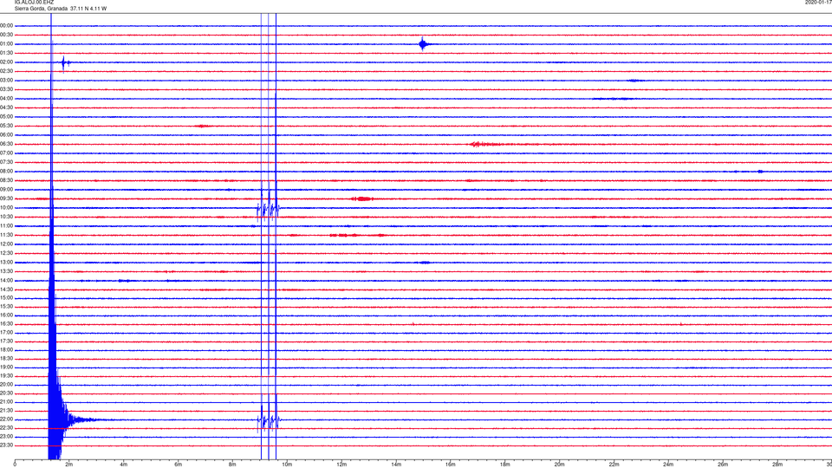Select the 13:00 trace label
Screen dimensions: 832x468
(x=6, y=262)
